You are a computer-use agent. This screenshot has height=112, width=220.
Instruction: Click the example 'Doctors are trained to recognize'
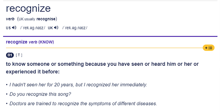click(44, 103)
